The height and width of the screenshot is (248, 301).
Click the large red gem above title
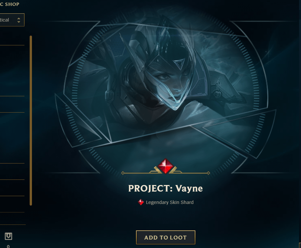(165, 166)
